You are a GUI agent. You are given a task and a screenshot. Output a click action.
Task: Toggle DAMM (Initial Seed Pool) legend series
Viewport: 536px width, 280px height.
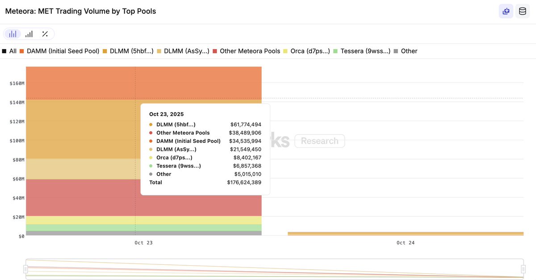(59, 51)
